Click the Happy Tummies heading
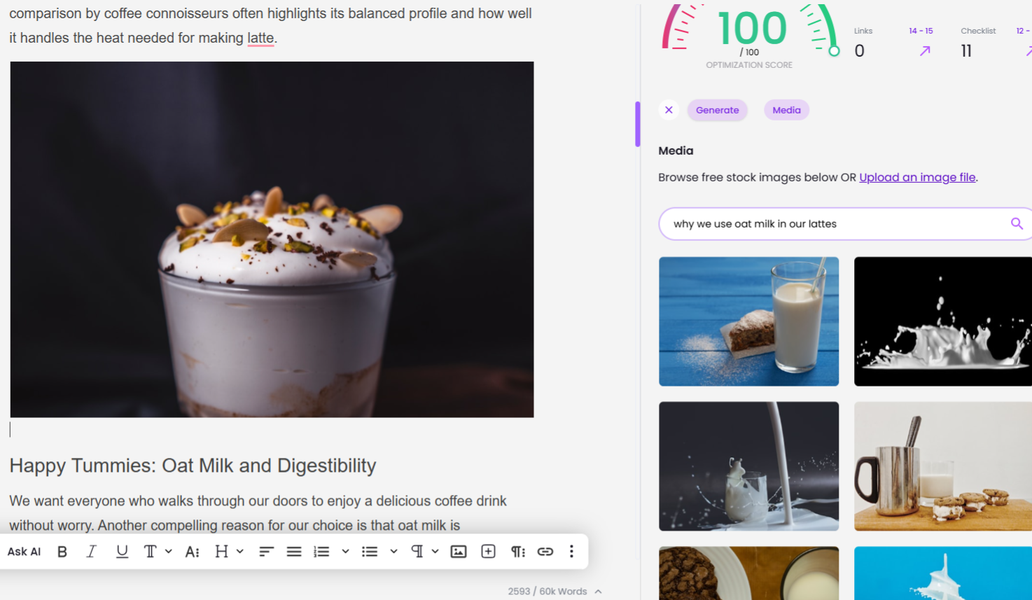The image size is (1032, 600). (x=193, y=466)
